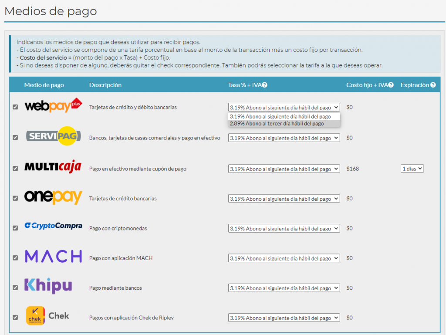This screenshot has width=446, height=335.
Task: Click 'Pago mediante bancos' description
Action: point(115,288)
